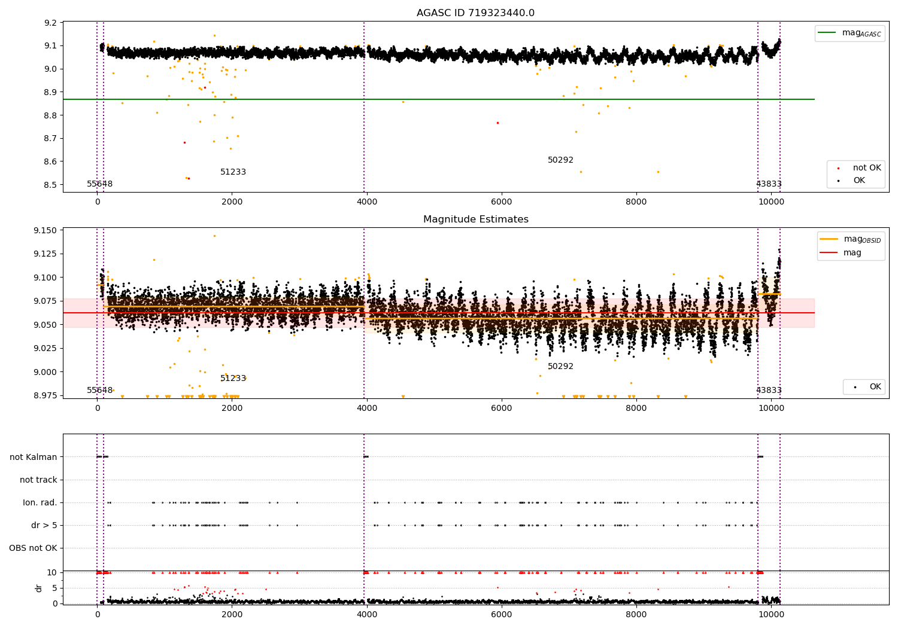Click annotation "51233" in the top plot
898x628 pixels.
coord(233,172)
